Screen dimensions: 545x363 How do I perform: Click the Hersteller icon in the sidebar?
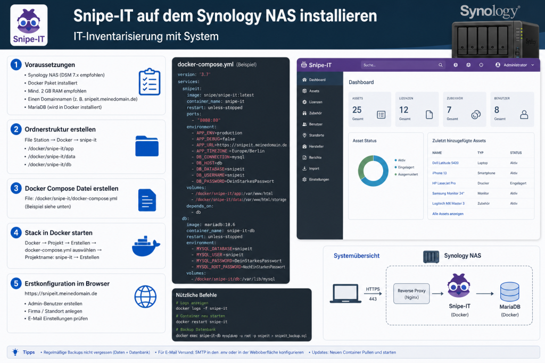pyautogui.click(x=304, y=146)
